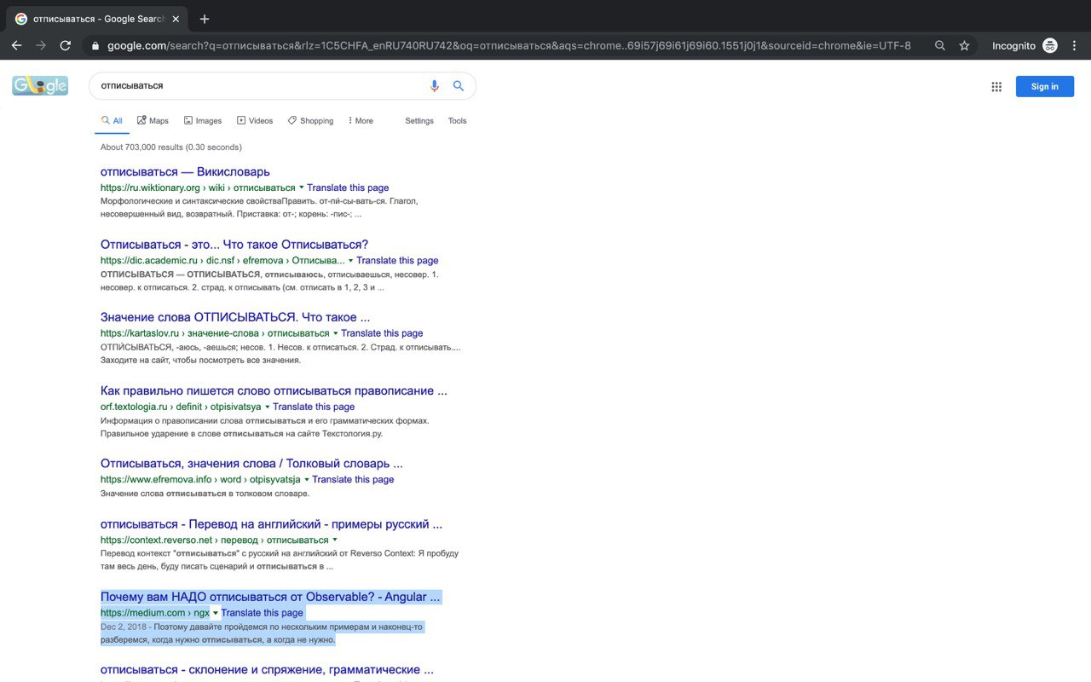
Task: Open 'Как правильно пишется слово' result
Action: point(274,391)
